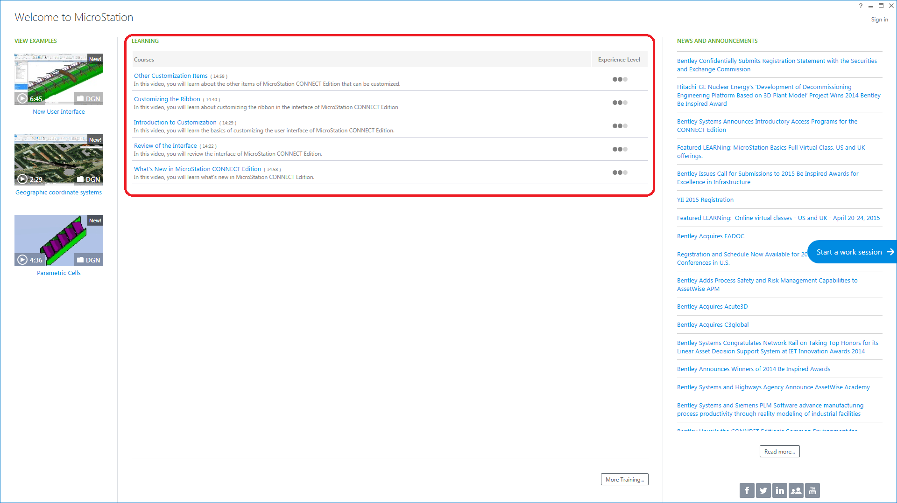Open What's New in MicroStation CONNECT Edition course
This screenshot has height=503, width=897.
click(x=197, y=169)
